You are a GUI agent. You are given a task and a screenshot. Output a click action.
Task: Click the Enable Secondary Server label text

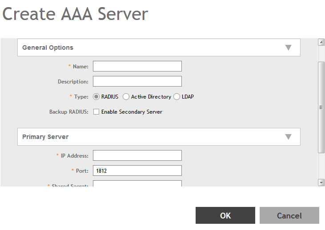132,112
